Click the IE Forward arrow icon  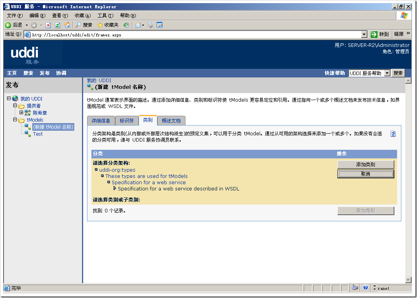click(x=34, y=25)
